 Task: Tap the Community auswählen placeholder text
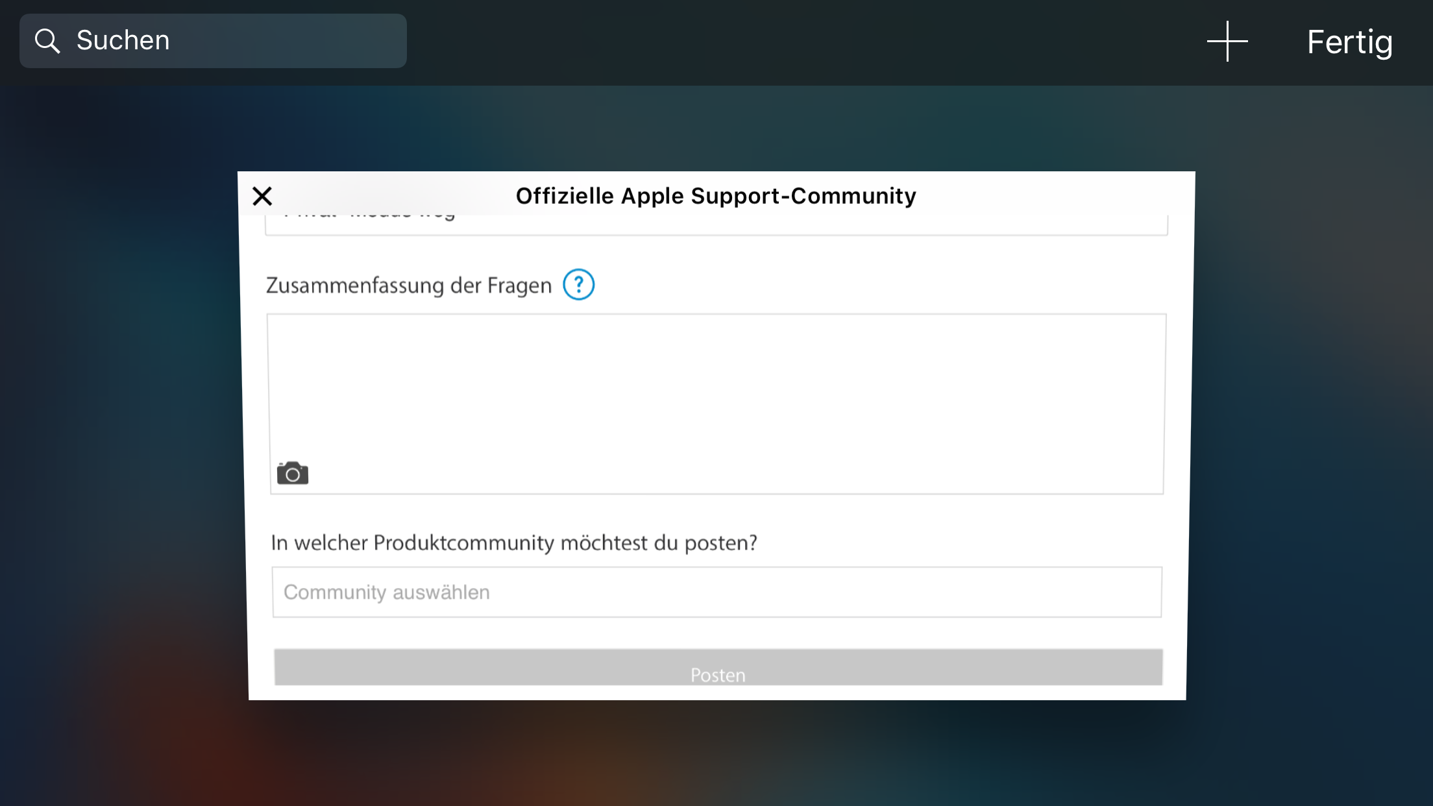pyautogui.click(x=387, y=592)
